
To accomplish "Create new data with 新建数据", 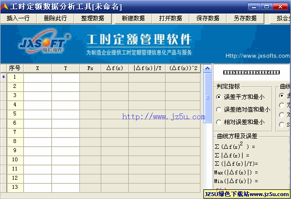I will click(x=133, y=18).
